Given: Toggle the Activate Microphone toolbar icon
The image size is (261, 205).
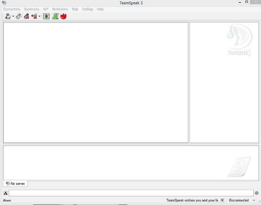Looking at the screenshot, I should [x=18, y=16].
